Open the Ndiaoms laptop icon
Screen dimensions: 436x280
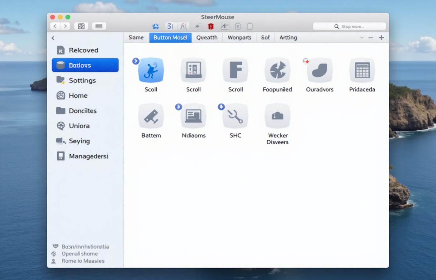coord(193,116)
